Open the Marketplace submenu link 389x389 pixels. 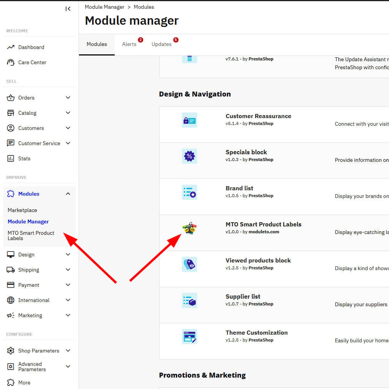(x=22, y=210)
